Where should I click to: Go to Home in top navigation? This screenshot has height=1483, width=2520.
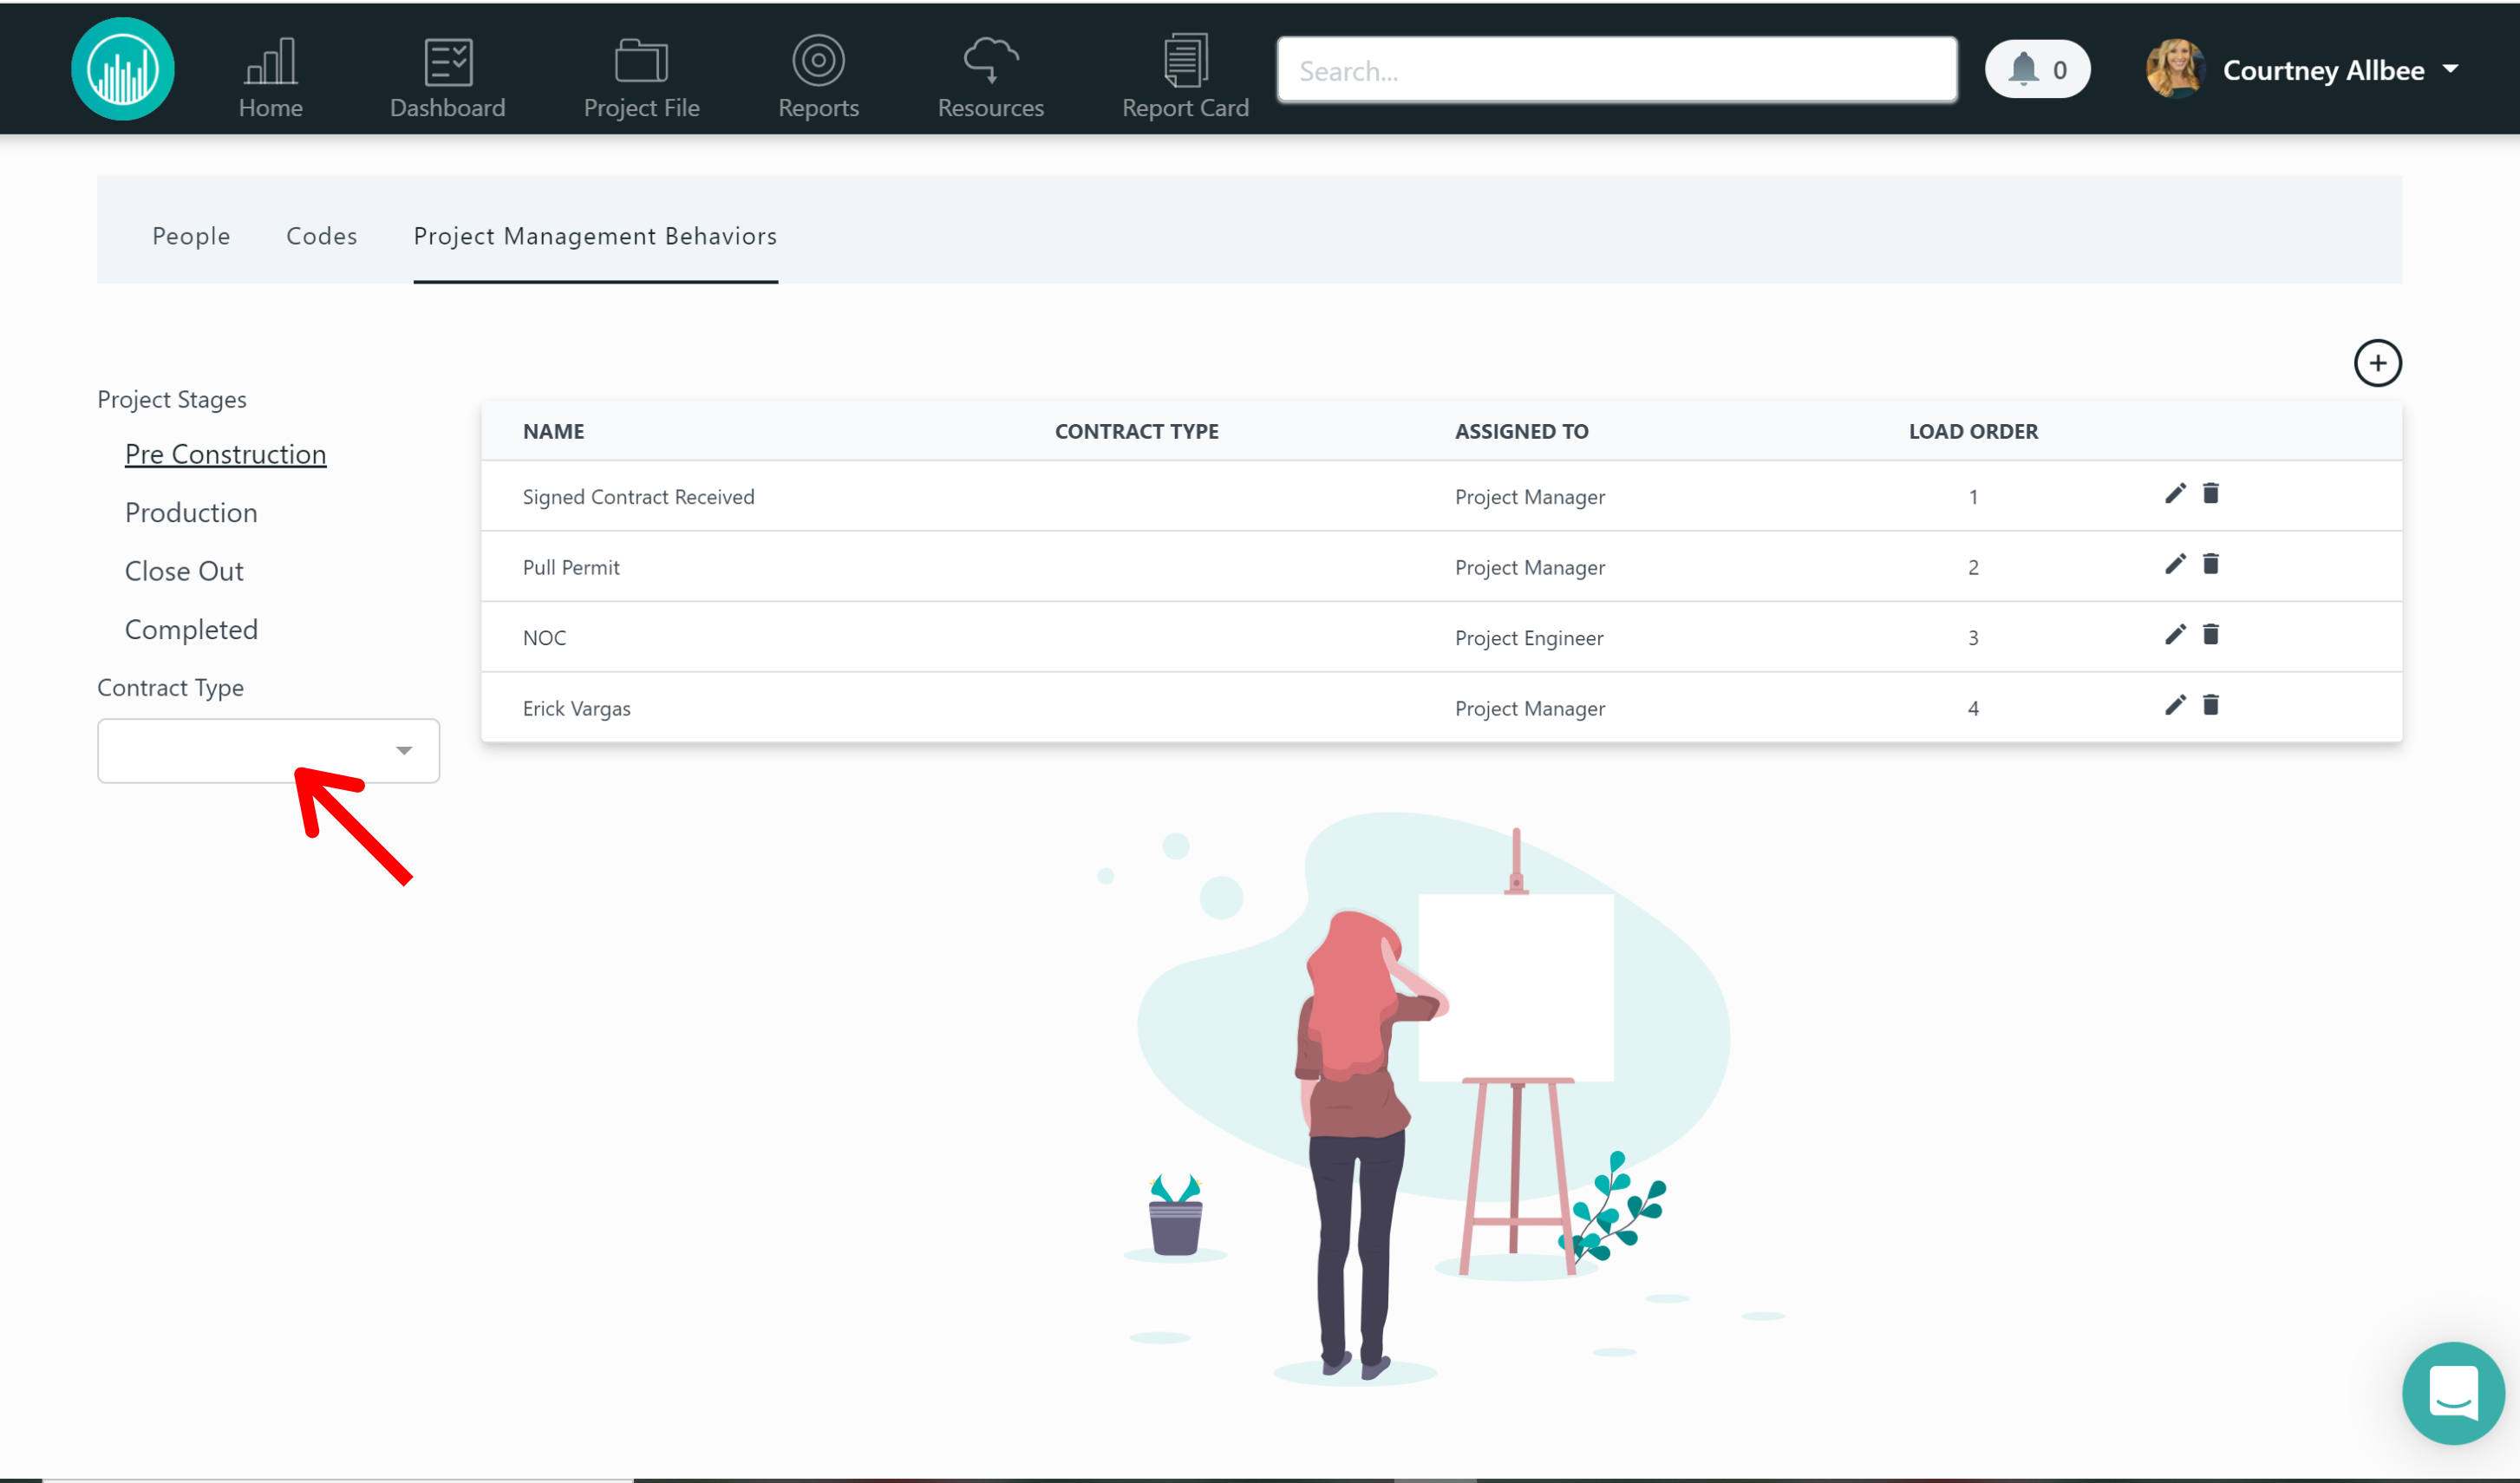pos(270,78)
